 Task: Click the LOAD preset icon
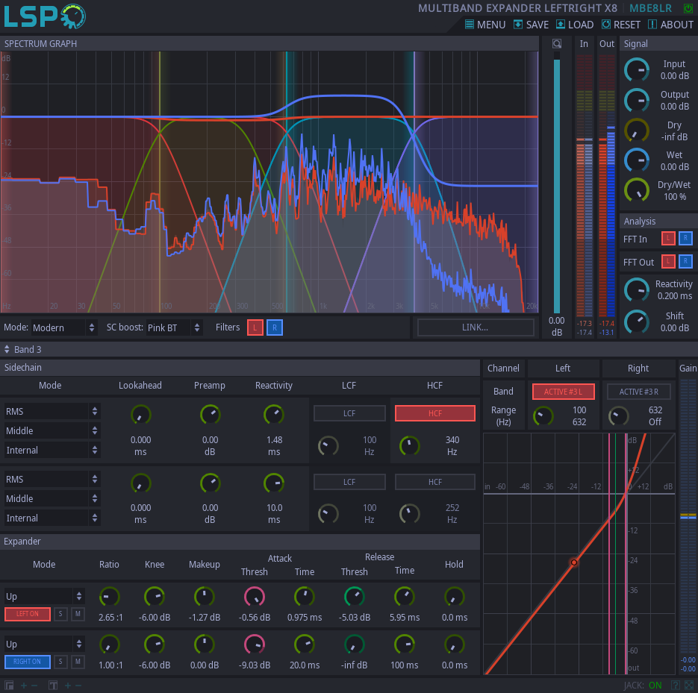click(x=561, y=25)
